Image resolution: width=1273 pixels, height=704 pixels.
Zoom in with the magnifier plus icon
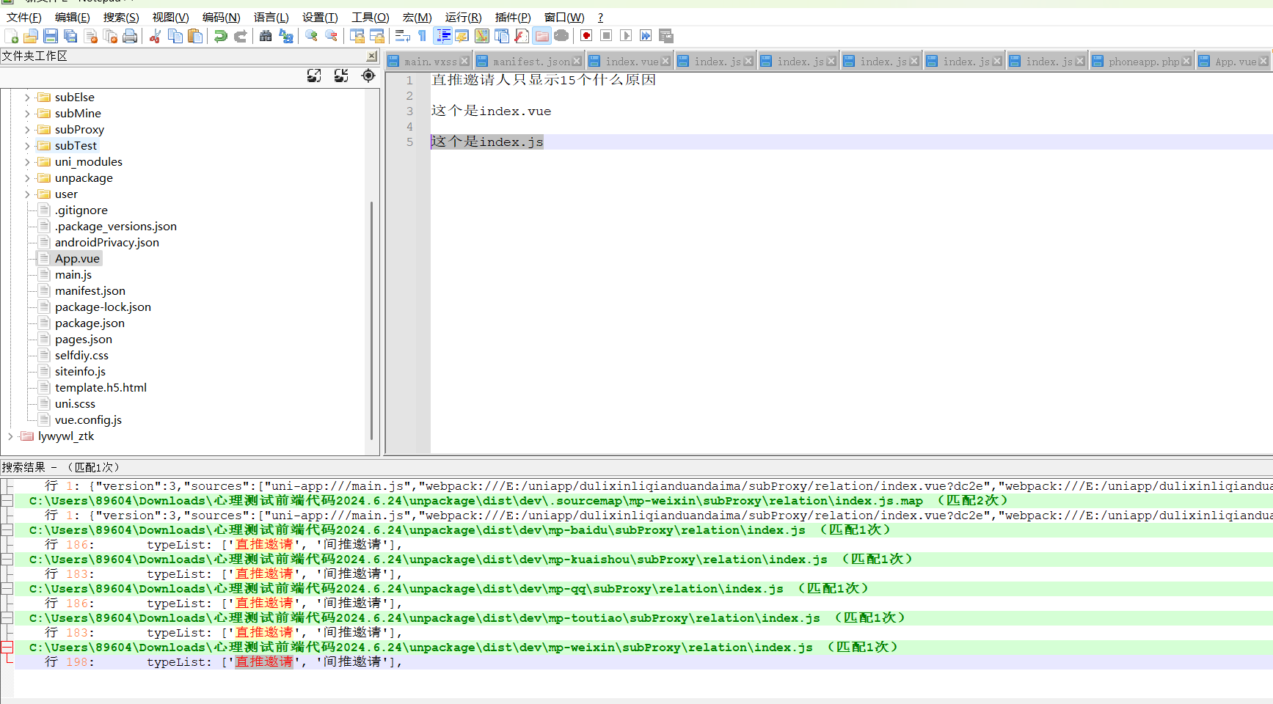pos(311,36)
